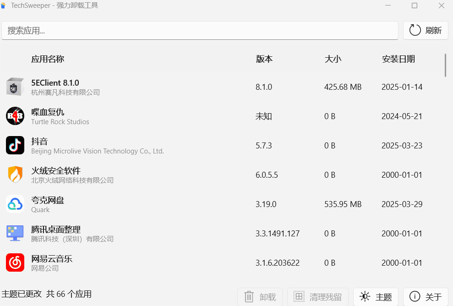The height and width of the screenshot is (306, 453).
Task: Click the info circle icon on 关于
Action: pyautogui.click(x=415, y=296)
